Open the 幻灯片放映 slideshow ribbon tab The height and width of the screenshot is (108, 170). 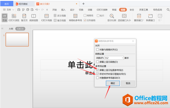(x=102, y=10)
